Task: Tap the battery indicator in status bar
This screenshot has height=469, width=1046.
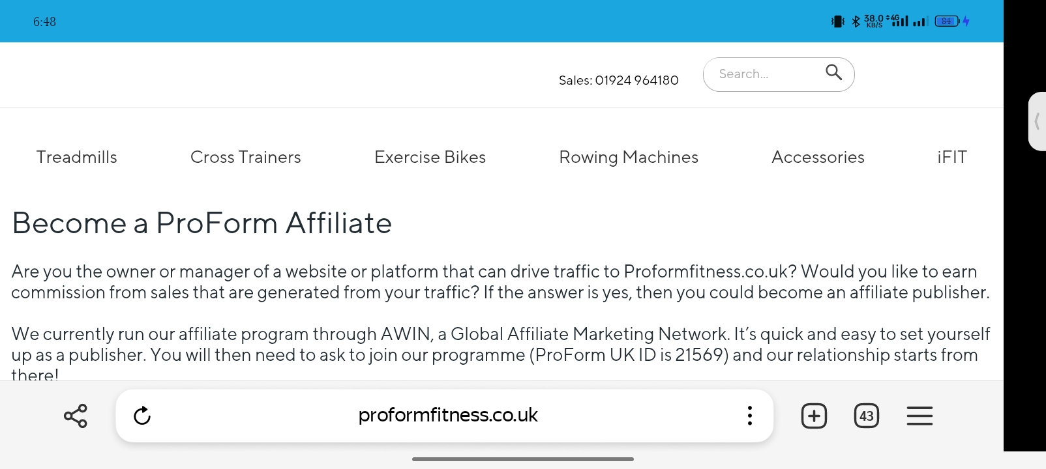Action: 947,21
